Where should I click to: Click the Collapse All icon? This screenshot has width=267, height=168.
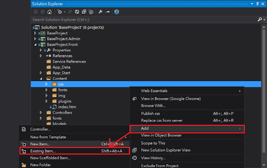pyautogui.click(x=84, y=12)
